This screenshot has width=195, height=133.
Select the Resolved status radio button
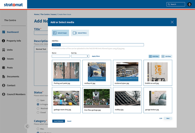coord(38,108)
